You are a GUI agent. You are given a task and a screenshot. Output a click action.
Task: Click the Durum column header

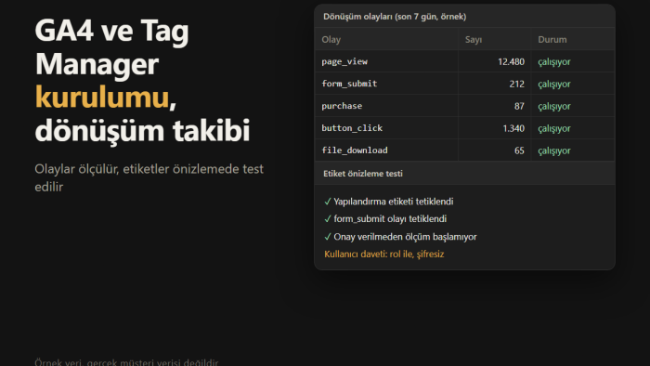click(x=552, y=40)
